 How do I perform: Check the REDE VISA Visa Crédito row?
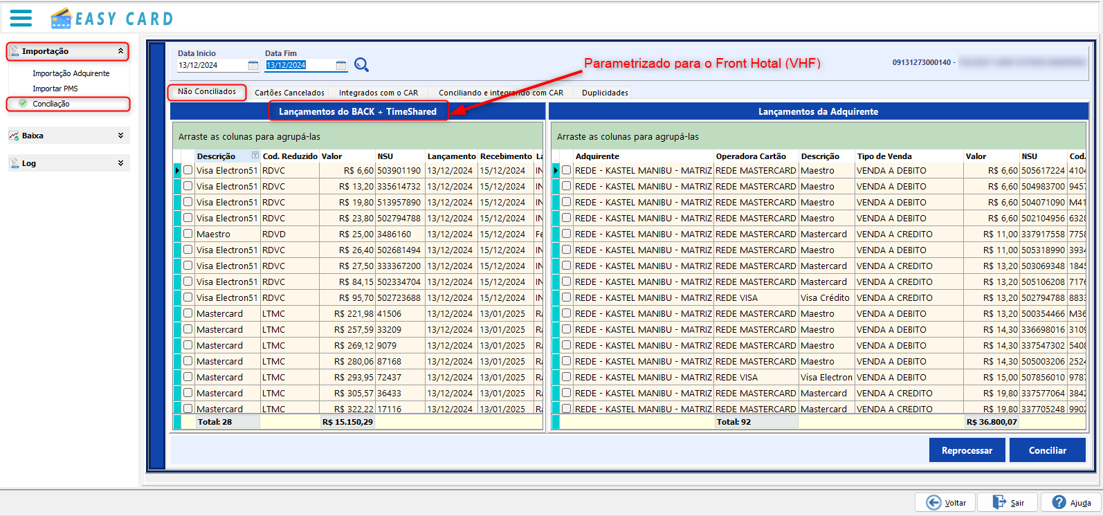566,297
